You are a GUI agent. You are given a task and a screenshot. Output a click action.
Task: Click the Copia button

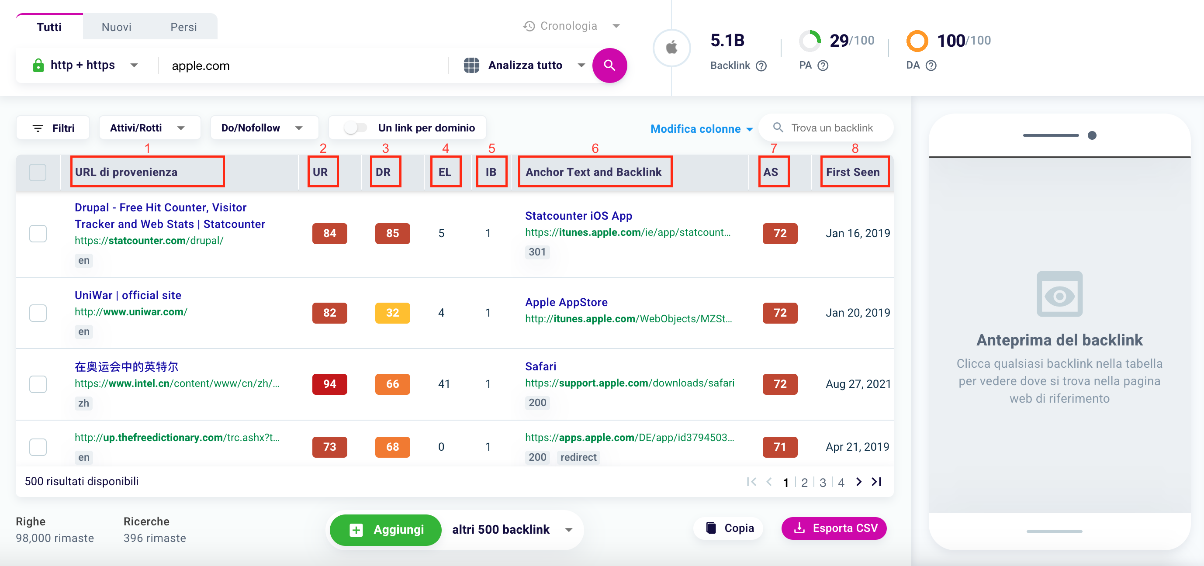(728, 528)
